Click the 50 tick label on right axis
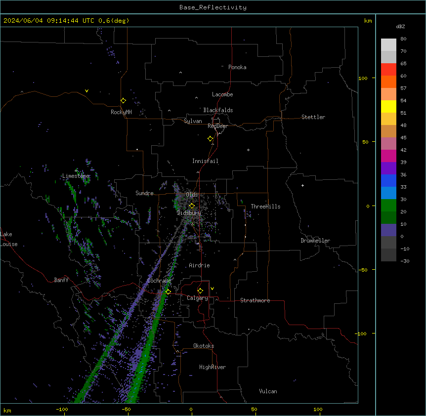The width and height of the screenshot is (426, 416). [365, 142]
